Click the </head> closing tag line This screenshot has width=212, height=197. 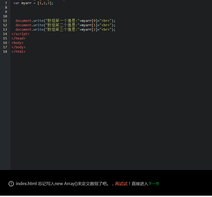tap(19, 38)
